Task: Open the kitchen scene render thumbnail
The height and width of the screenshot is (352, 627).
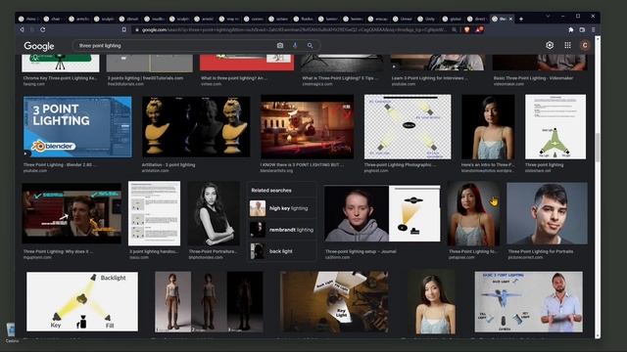Action: (x=307, y=127)
